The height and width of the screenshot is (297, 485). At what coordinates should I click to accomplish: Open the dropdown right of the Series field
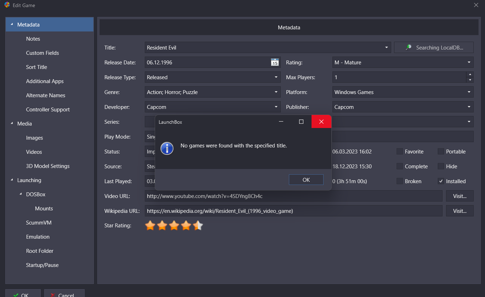pyautogui.click(x=469, y=122)
